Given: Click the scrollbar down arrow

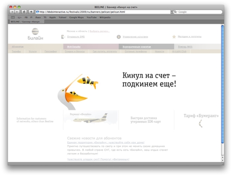Looking at the screenshot, I should point(223,160).
